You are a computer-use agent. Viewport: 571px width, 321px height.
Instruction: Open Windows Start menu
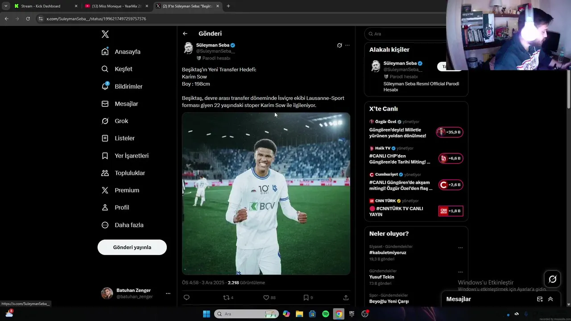pyautogui.click(x=207, y=314)
